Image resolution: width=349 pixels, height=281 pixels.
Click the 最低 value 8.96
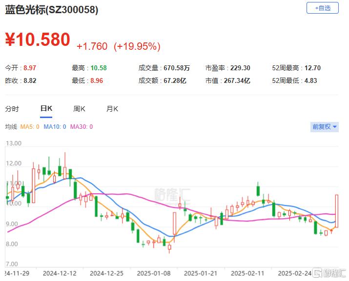tap(97, 80)
